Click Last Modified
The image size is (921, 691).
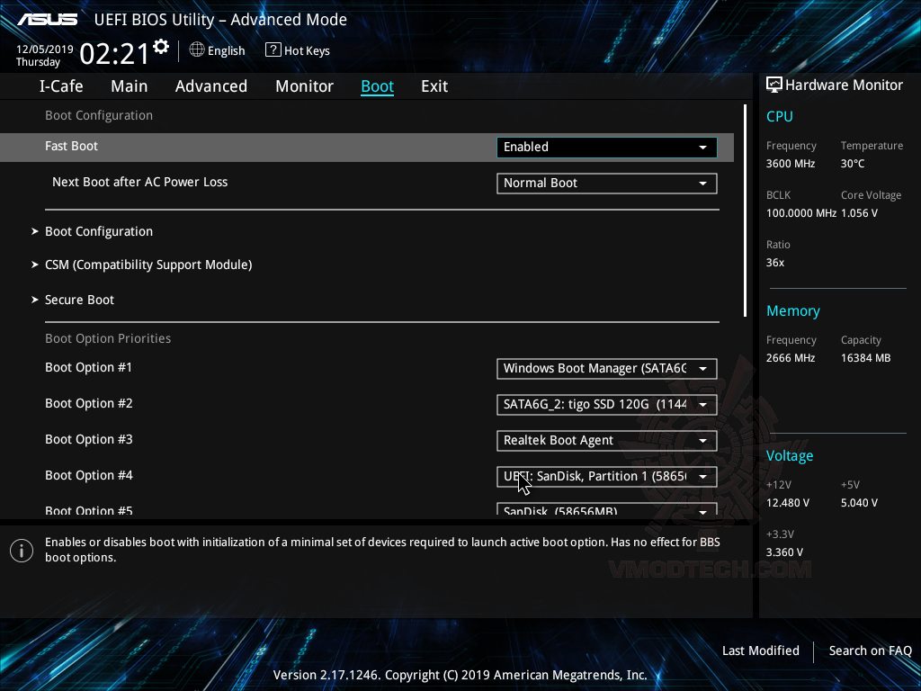pos(760,651)
